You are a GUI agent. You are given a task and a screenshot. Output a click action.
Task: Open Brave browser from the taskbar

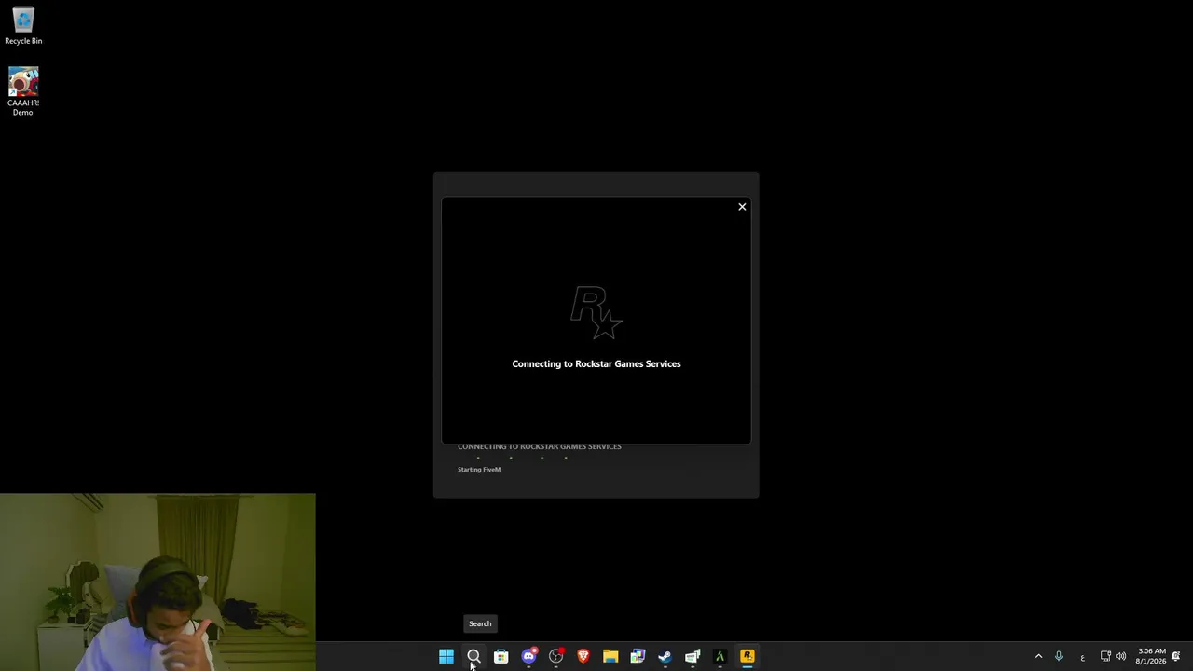pos(583,657)
